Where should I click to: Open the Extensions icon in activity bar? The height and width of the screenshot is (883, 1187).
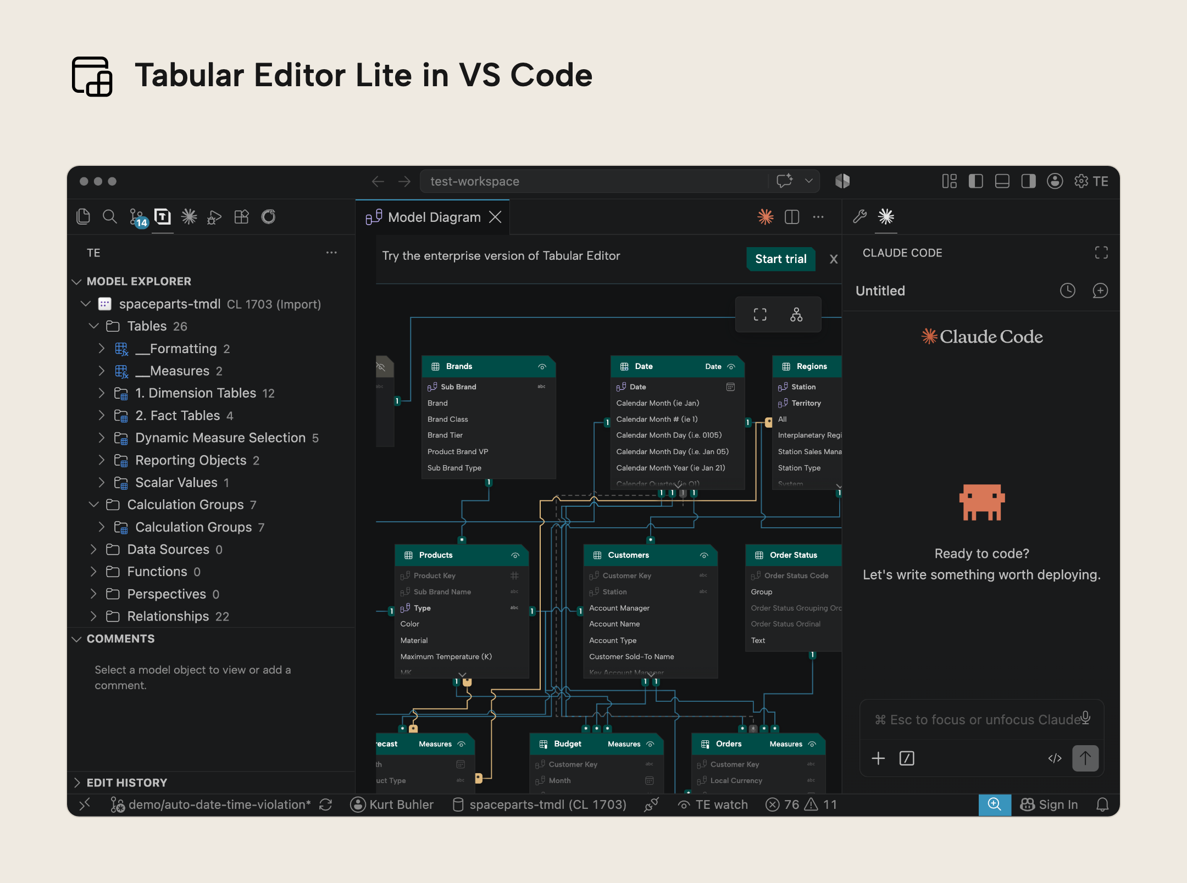(241, 216)
